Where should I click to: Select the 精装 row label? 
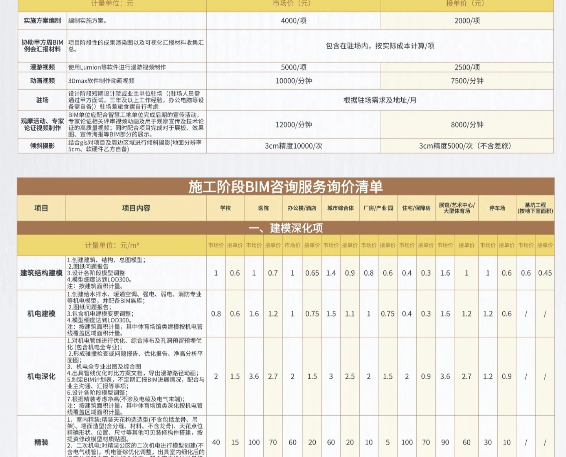[41, 442]
